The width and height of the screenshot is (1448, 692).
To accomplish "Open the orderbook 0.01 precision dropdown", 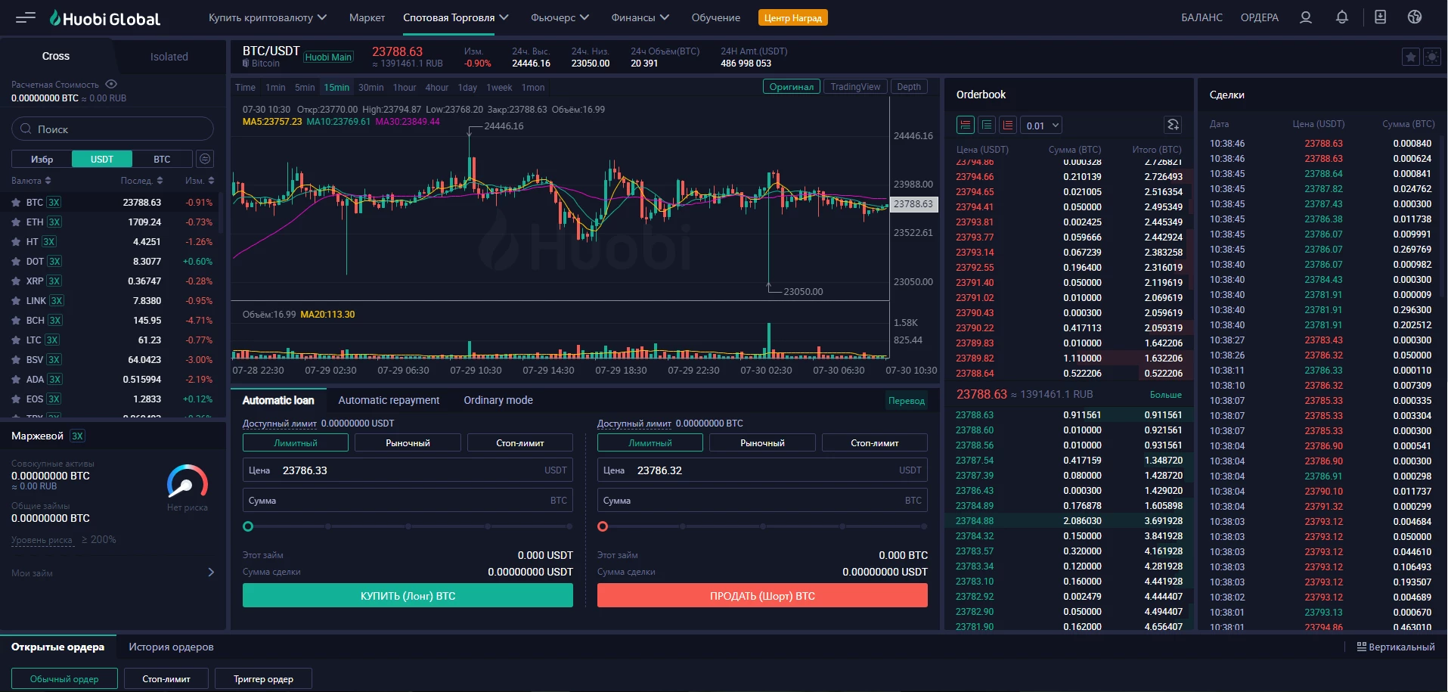I will pyautogui.click(x=1042, y=126).
